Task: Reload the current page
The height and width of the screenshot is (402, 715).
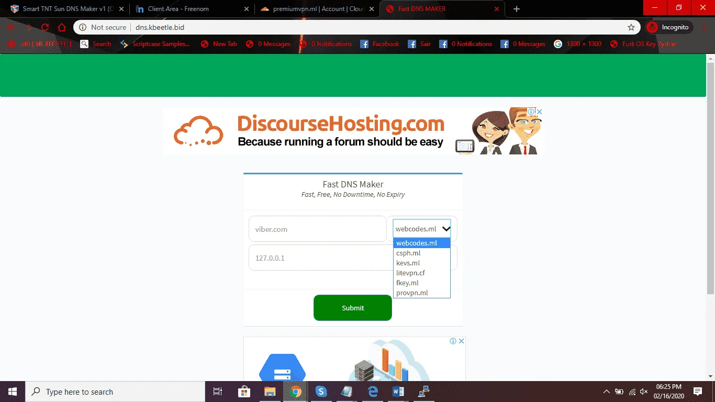Action: tap(45, 27)
